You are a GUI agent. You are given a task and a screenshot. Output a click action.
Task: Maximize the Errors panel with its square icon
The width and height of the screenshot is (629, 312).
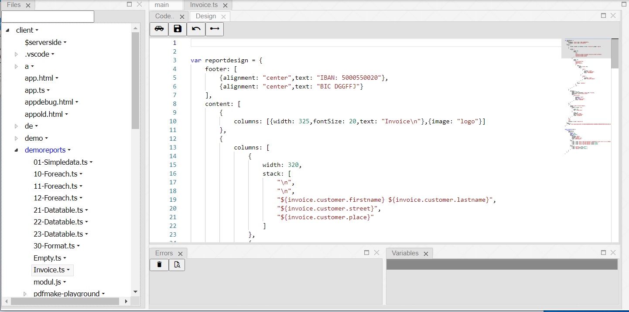[x=366, y=252]
